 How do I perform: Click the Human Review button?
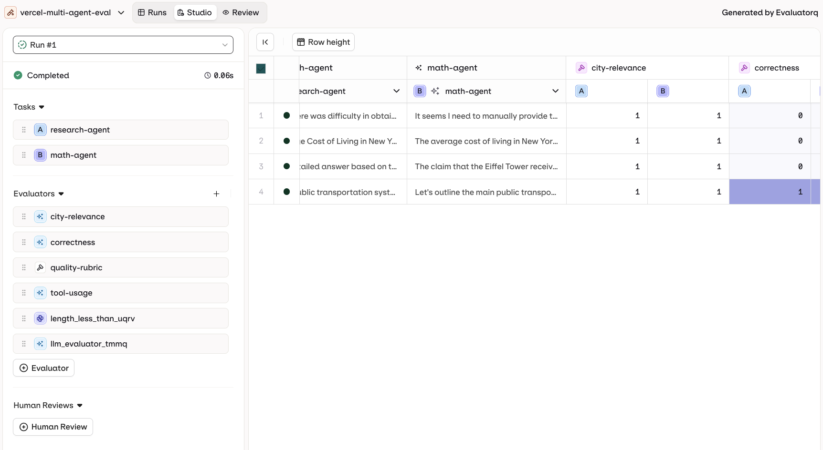point(53,427)
